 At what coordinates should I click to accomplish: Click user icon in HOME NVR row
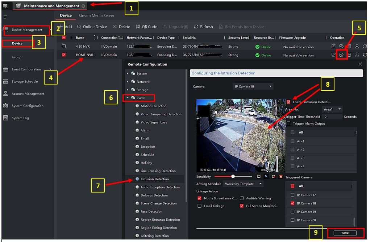click(x=357, y=55)
